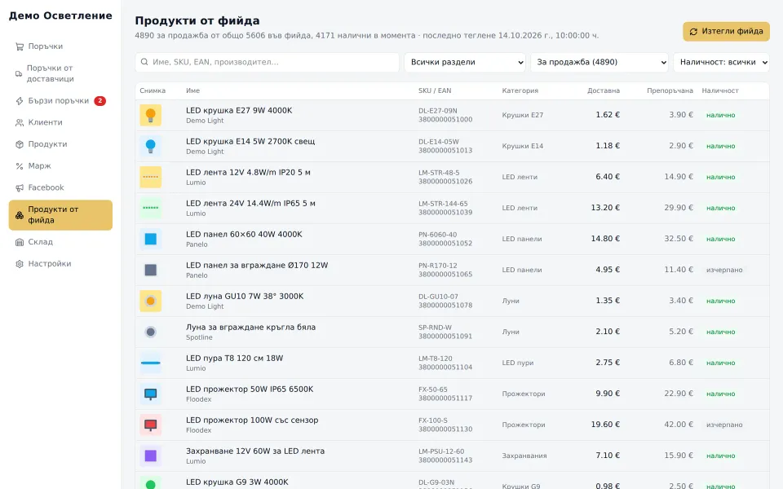Click the truck icon beside Поръчки от доставчици

coord(19,74)
